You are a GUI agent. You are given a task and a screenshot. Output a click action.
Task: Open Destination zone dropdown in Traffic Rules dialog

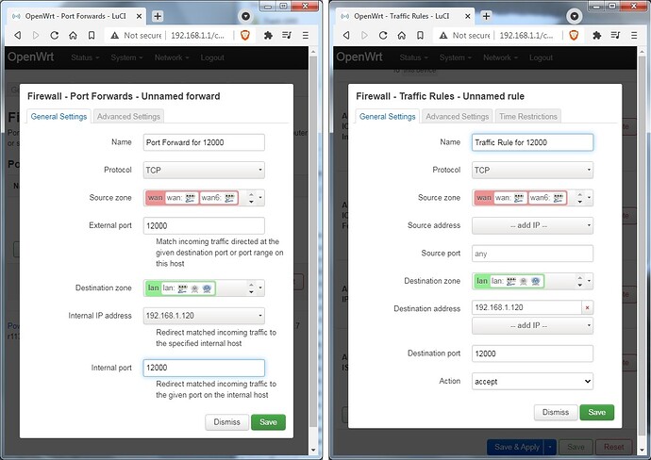point(589,281)
